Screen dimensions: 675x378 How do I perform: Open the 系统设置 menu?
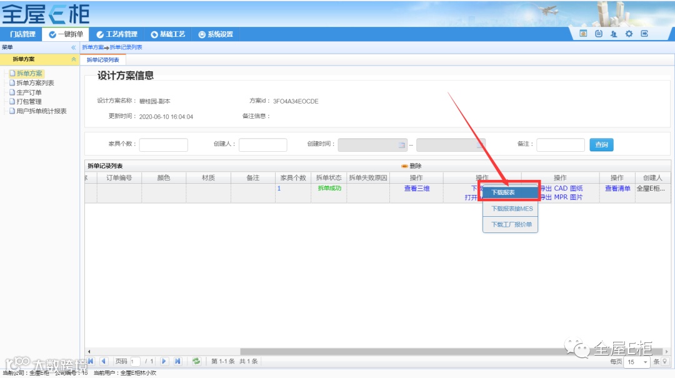coord(216,34)
